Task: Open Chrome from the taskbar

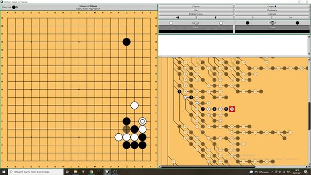Action: coord(91,172)
